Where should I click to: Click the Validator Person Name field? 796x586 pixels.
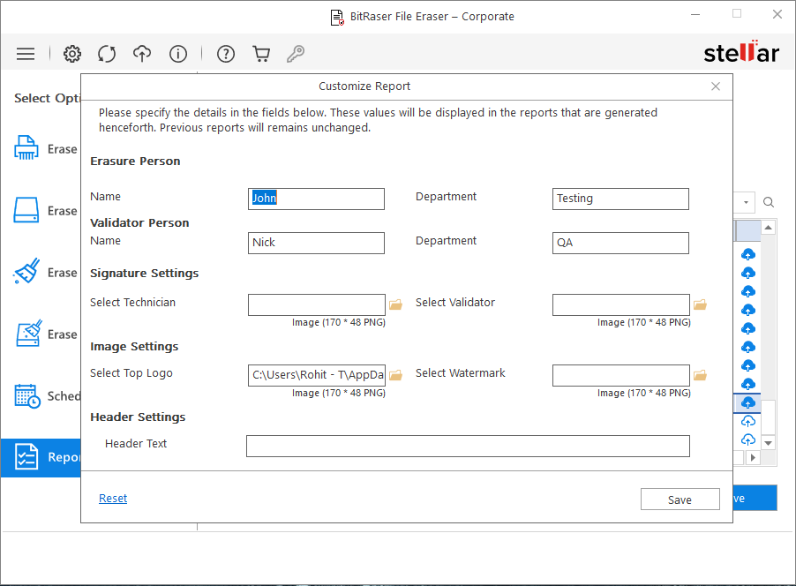316,244
